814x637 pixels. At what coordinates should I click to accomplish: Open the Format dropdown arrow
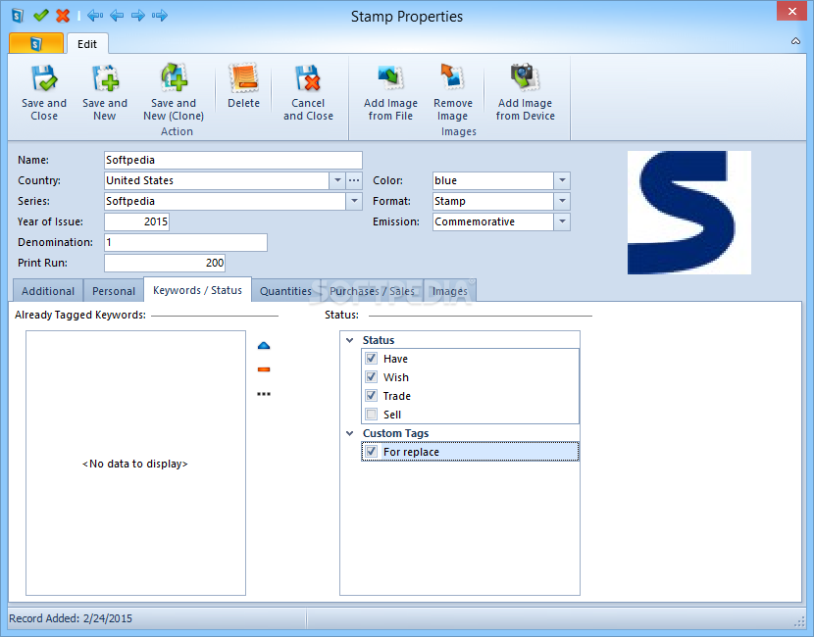[x=562, y=201]
